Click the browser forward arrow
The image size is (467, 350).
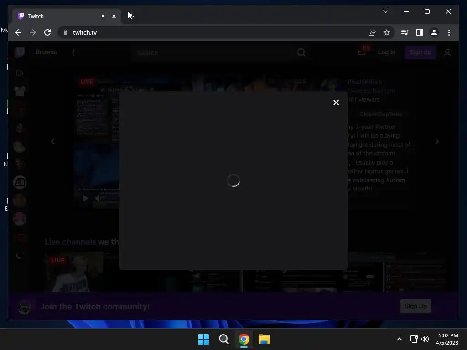(x=33, y=32)
